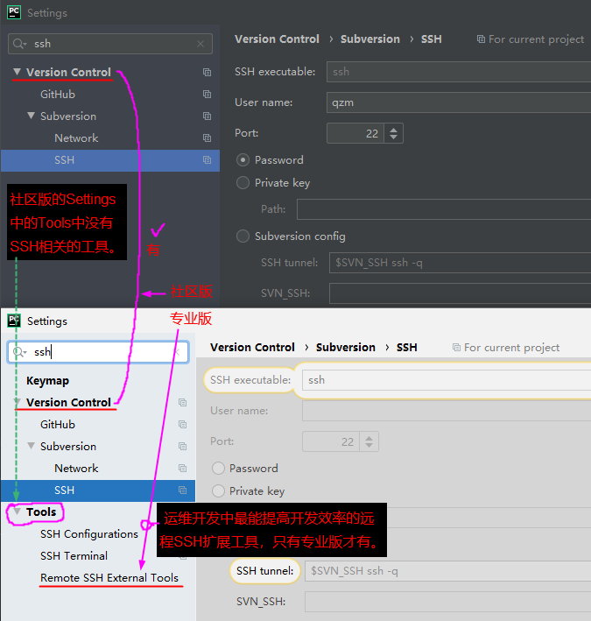Image resolution: width=591 pixels, height=621 pixels.
Task: Decrease Port value in light window spinner
Action: (369, 446)
